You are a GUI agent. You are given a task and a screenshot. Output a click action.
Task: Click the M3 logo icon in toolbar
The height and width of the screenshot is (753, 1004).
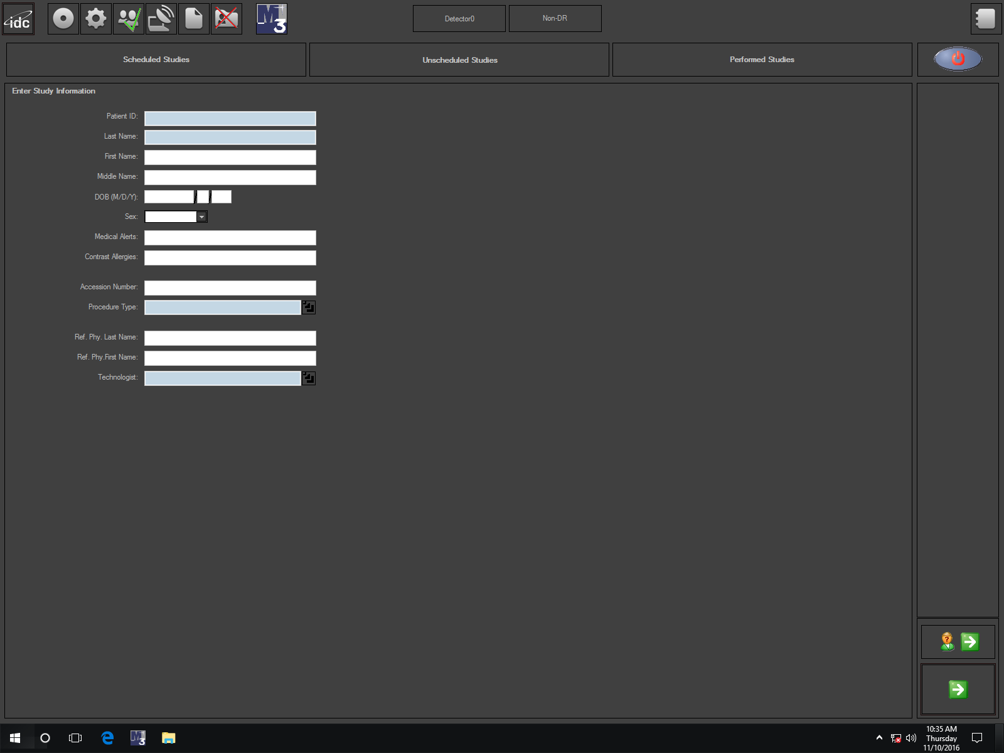pos(272,19)
